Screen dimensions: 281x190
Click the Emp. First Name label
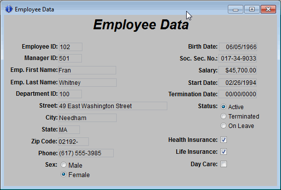coord(34,70)
